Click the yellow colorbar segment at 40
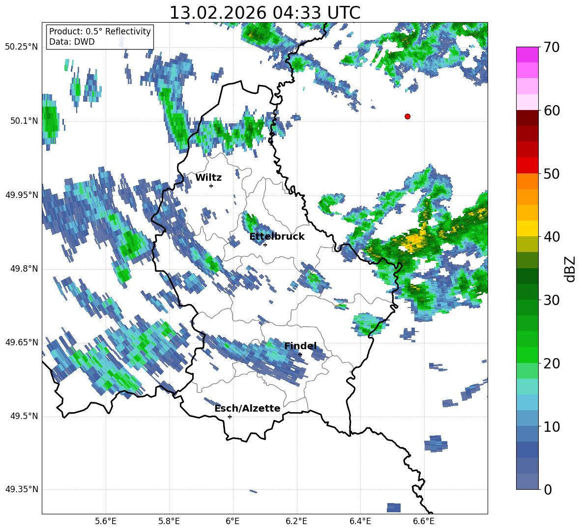Screen dimensions: 582x531 (x=527, y=228)
